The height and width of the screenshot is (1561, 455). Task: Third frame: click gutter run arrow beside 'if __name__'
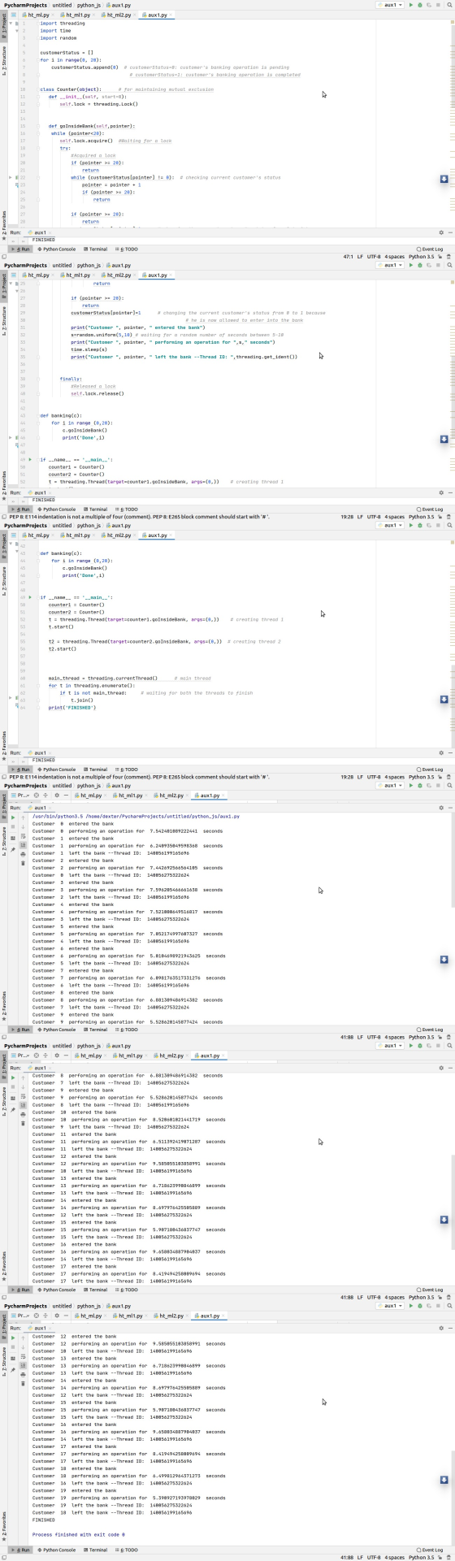tap(30, 597)
